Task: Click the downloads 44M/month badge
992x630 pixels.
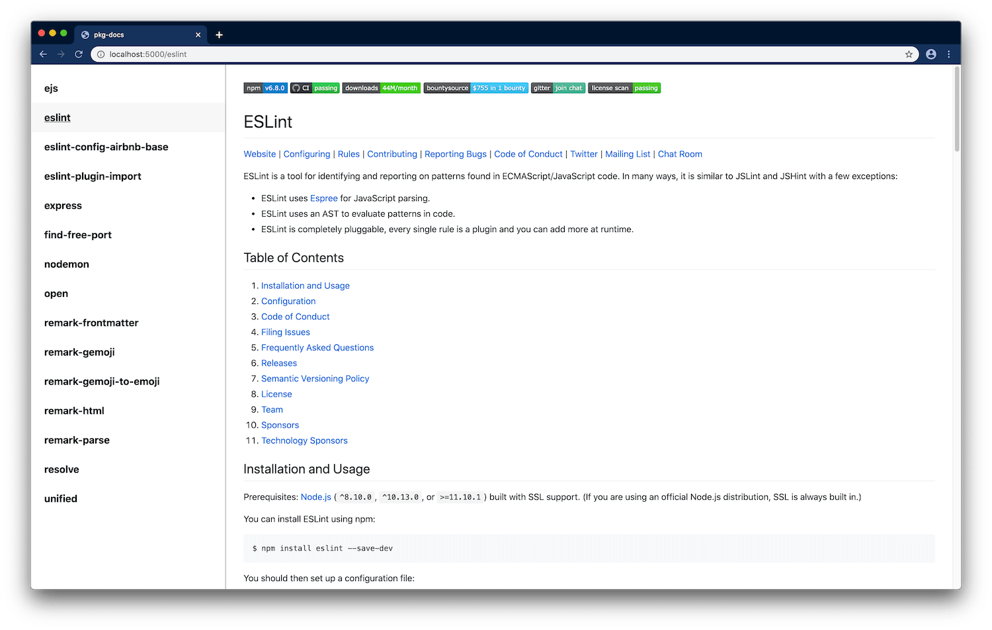Action: [382, 88]
